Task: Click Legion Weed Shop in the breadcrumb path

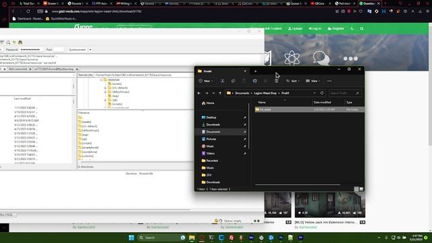Action: click(x=265, y=93)
